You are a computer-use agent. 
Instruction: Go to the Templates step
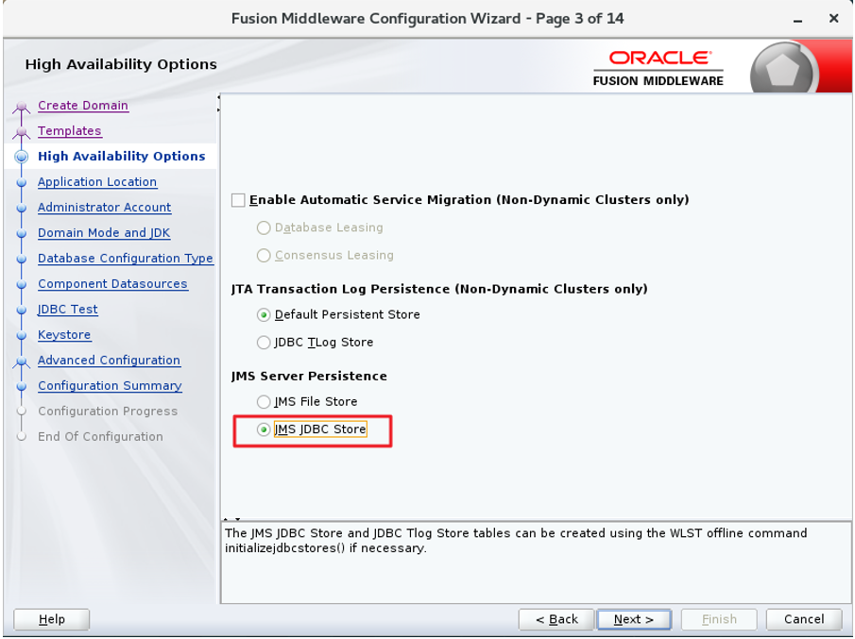(70, 131)
